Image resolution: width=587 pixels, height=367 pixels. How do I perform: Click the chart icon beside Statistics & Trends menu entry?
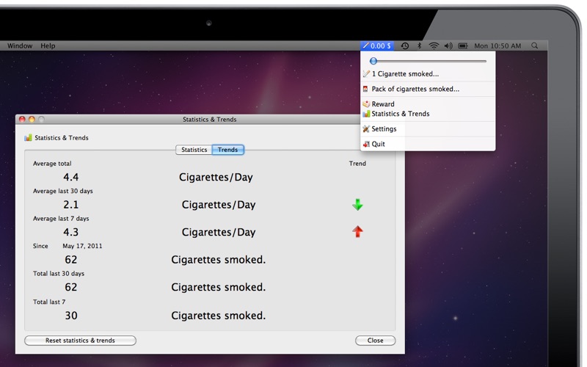(366, 114)
